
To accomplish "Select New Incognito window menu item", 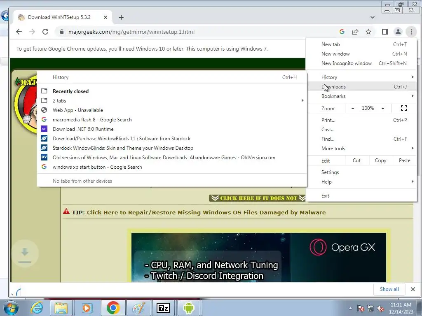I will (x=361, y=63).
